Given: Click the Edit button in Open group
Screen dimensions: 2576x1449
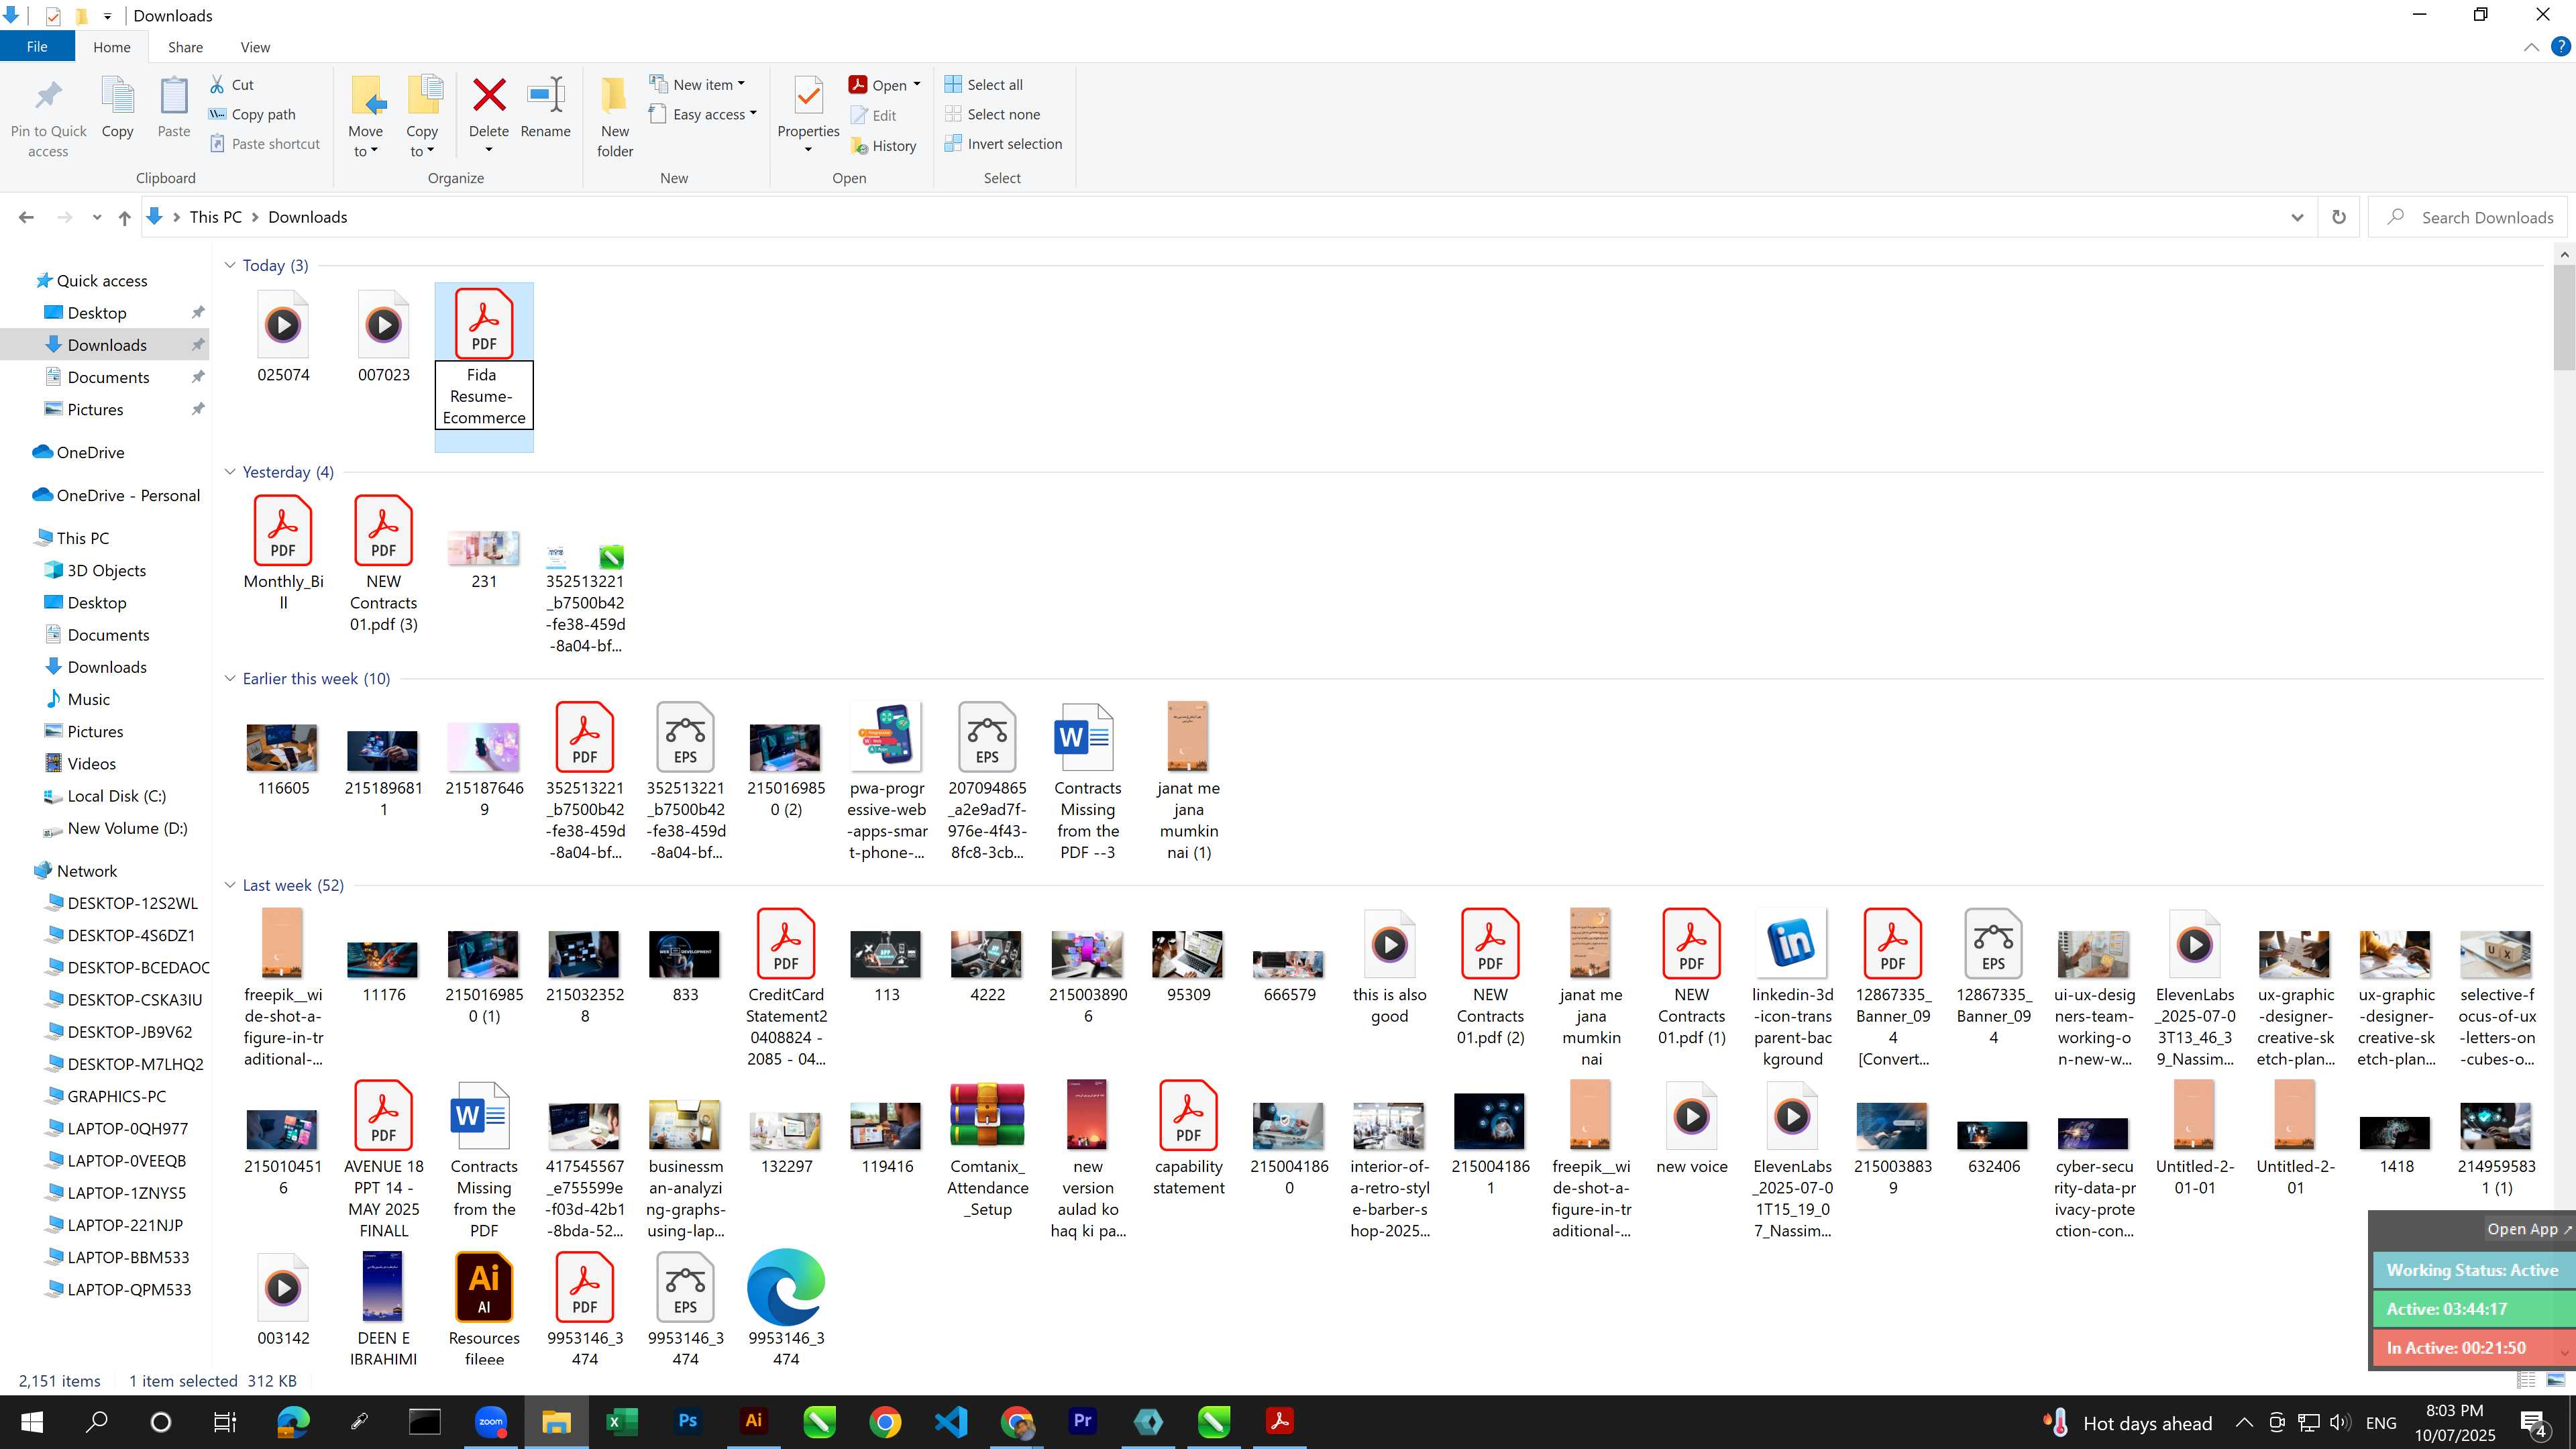Looking at the screenshot, I should coord(873,115).
